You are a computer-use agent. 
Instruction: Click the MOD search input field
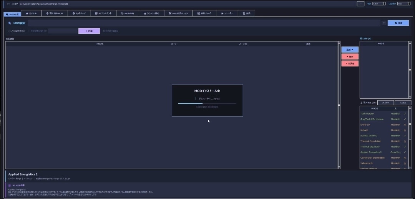(204, 23)
